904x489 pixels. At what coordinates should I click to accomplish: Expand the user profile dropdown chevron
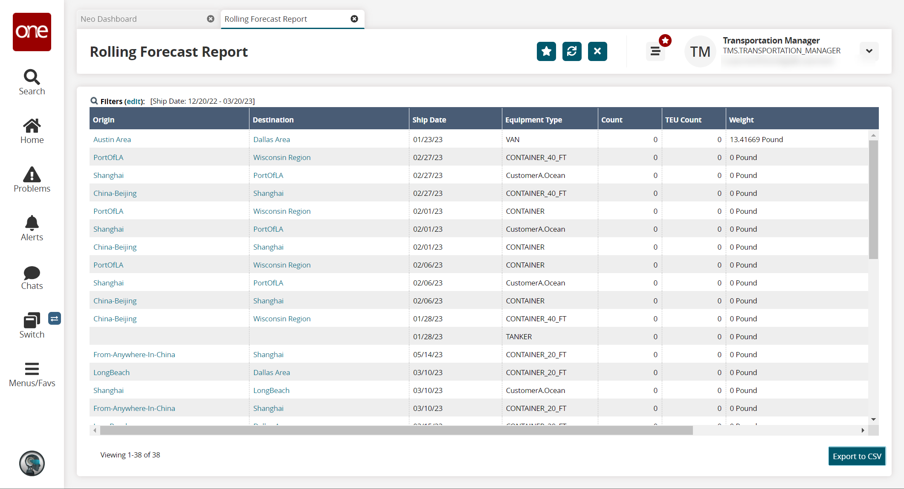click(869, 51)
